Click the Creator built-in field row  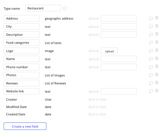56,99
